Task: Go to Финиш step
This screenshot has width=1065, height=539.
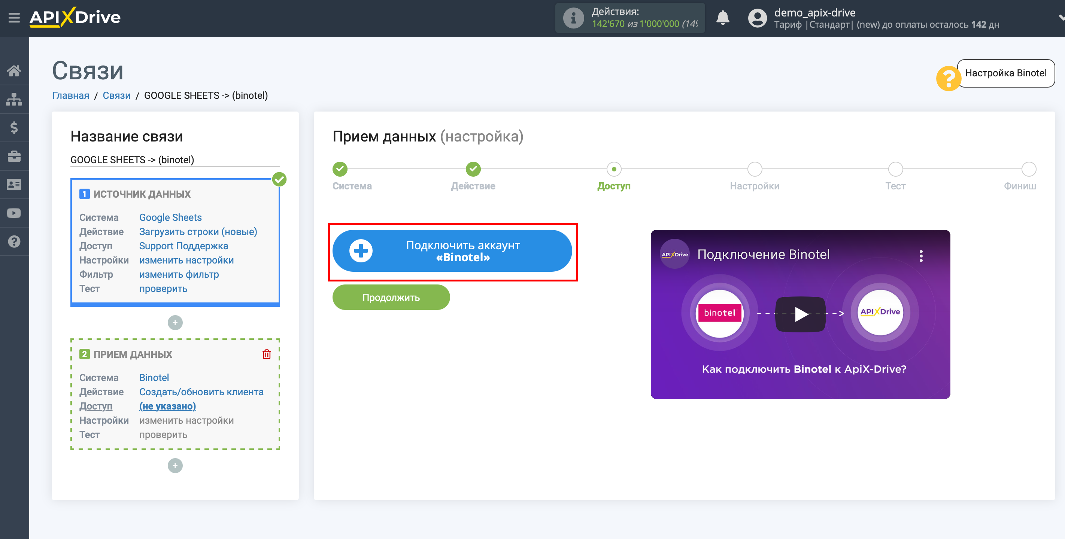Action: (x=1029, y=169)
